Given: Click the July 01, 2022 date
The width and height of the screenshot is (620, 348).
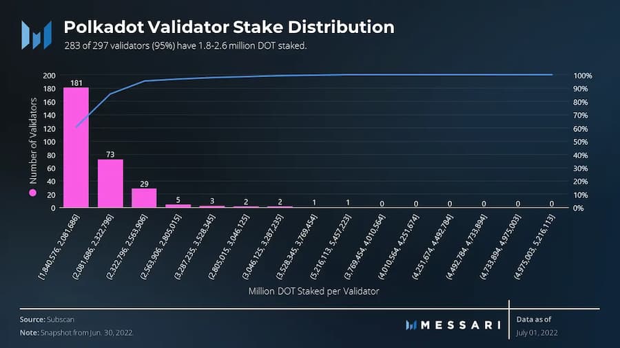Looking at the screenshot, I should point(537,333).
